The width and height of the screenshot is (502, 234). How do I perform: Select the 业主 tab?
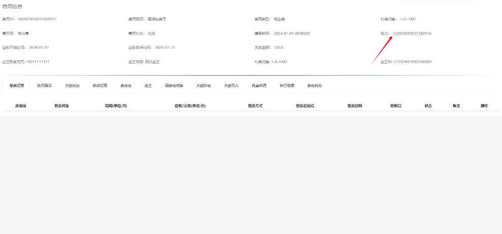[x=148, y=86]
